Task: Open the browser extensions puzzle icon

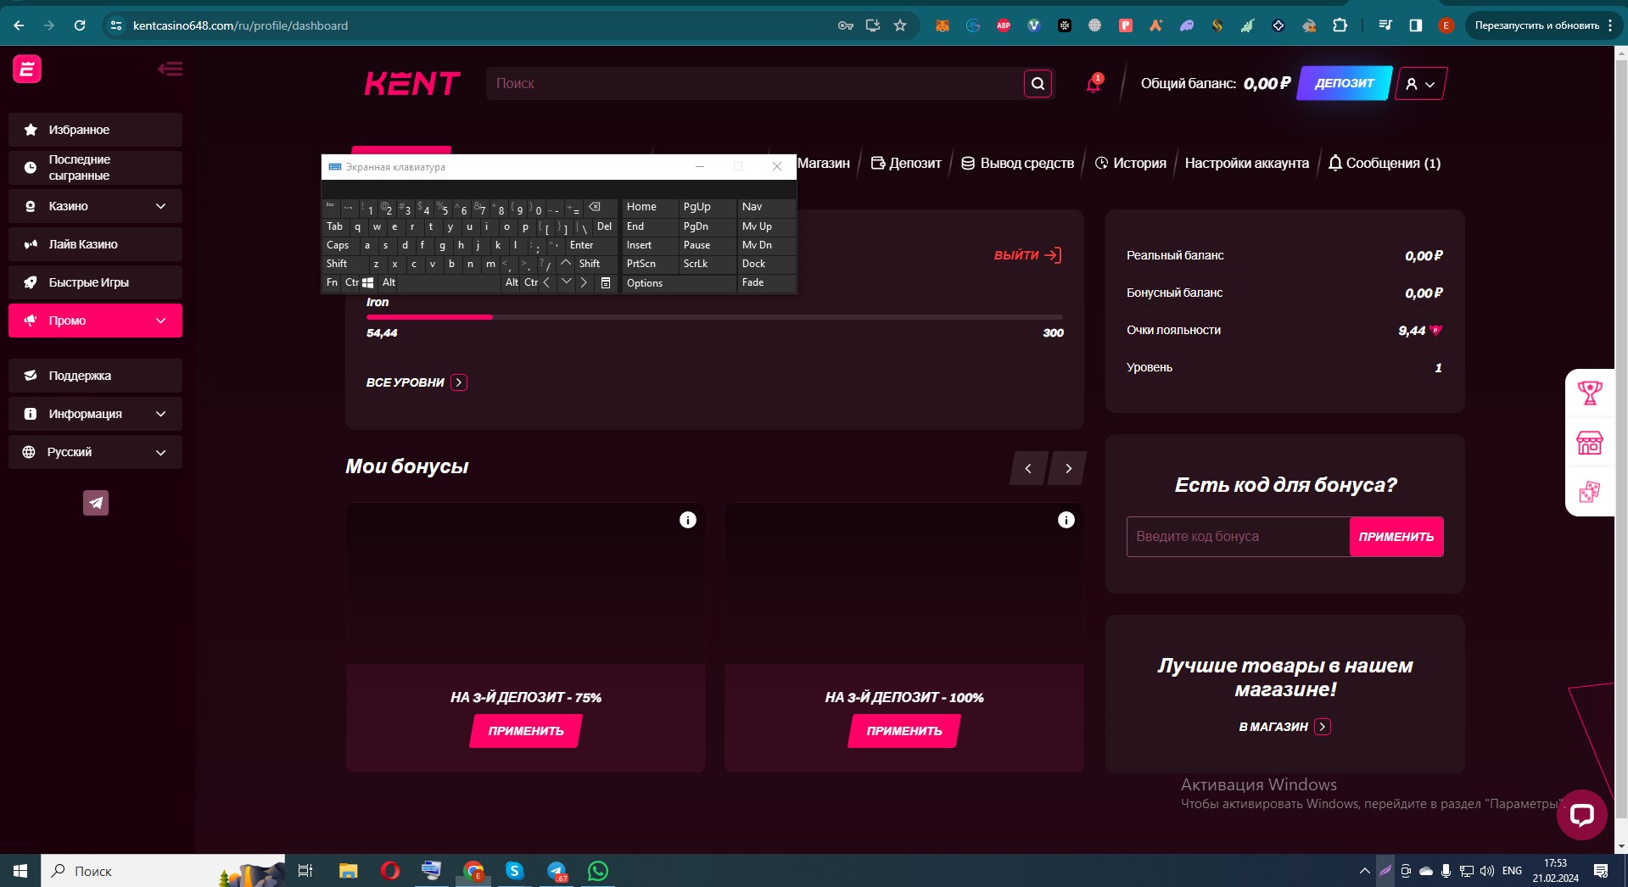Action: click(1340, 25)
